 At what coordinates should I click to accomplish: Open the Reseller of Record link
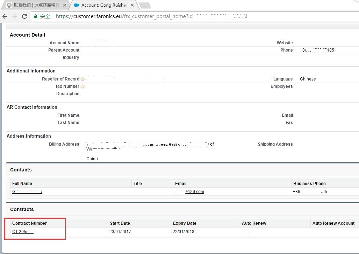tap(140, 79)
